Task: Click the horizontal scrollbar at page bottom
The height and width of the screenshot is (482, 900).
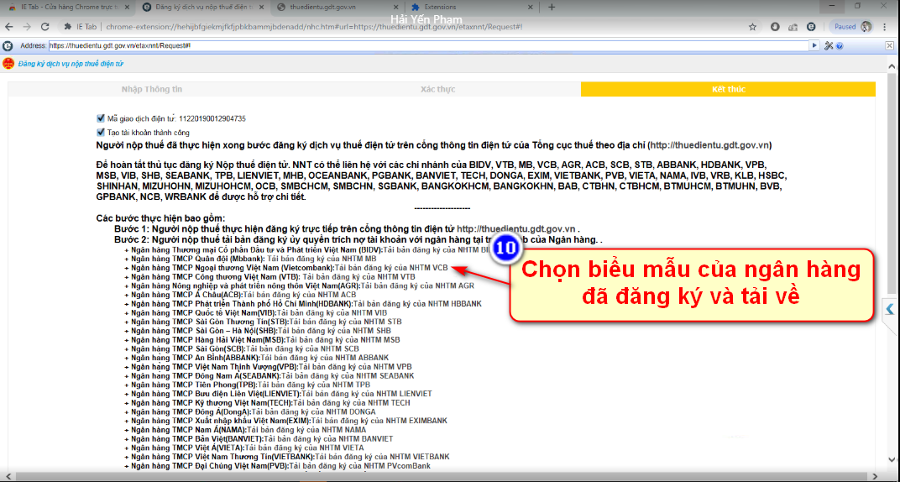Action: pos(442,478)
